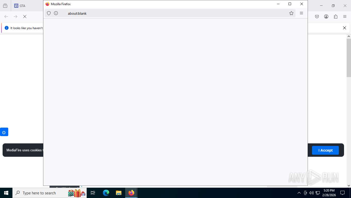
Task: Maximize the Mozilla Firefox popup window
Action: (x=290, y=4)
